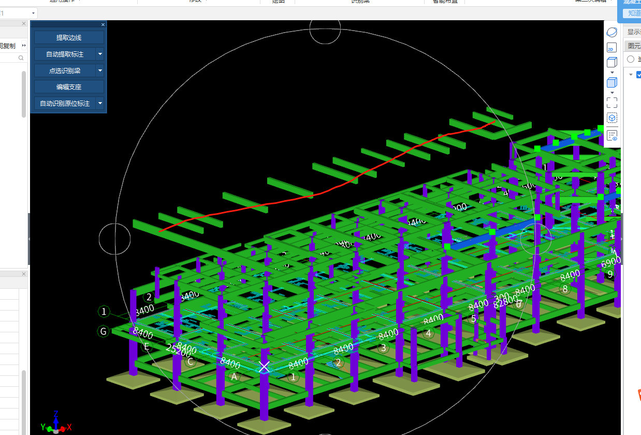Open the 自动提取标注 dropdown arrow
This screenshot has width=641, height=435.
pos(100,54)
